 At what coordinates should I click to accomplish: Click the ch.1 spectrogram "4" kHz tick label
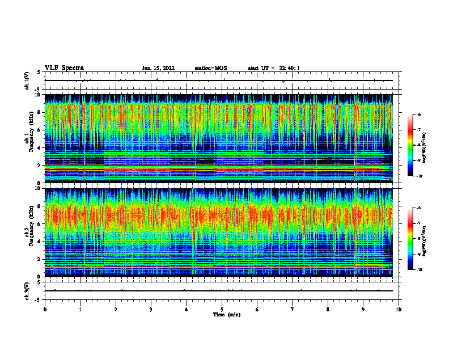pyautogui.click(x=40, y=148)
